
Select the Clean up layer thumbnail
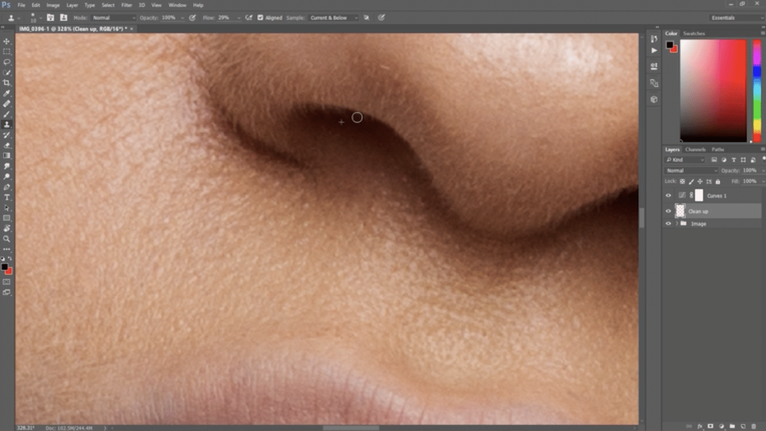[680, 211]
